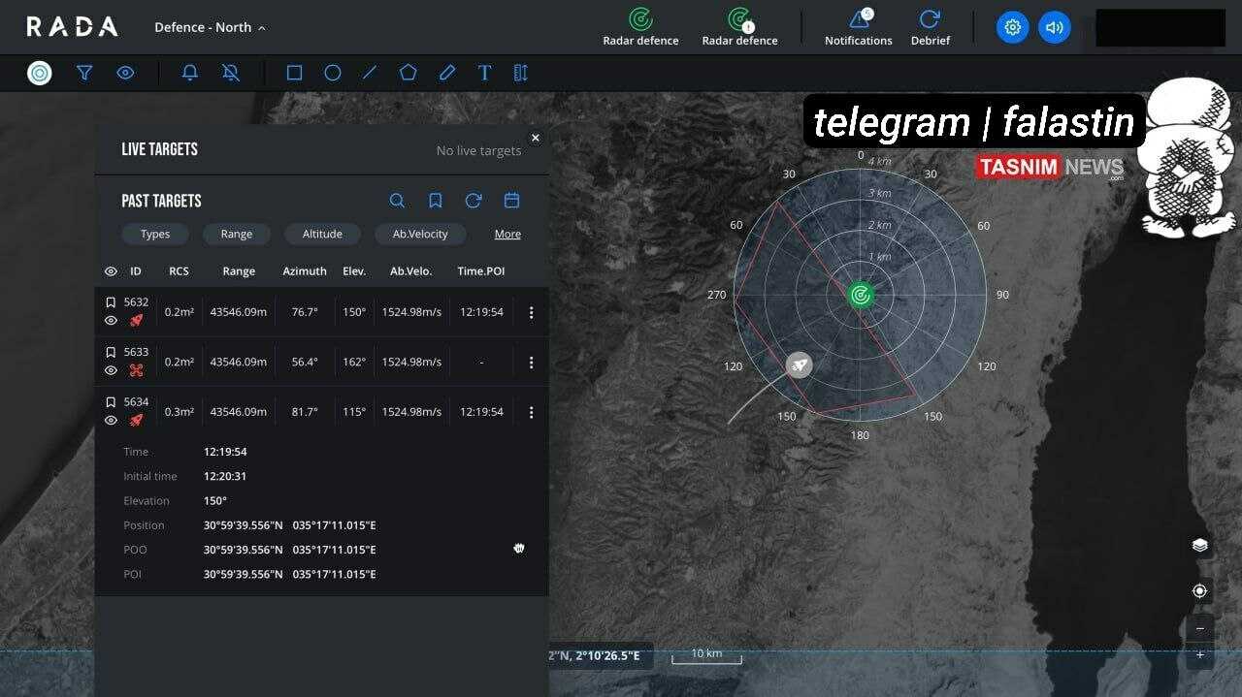Screen dimensions: 1242x697
Task: Choose the text annotation tool
Action: (x=484, y=73)
